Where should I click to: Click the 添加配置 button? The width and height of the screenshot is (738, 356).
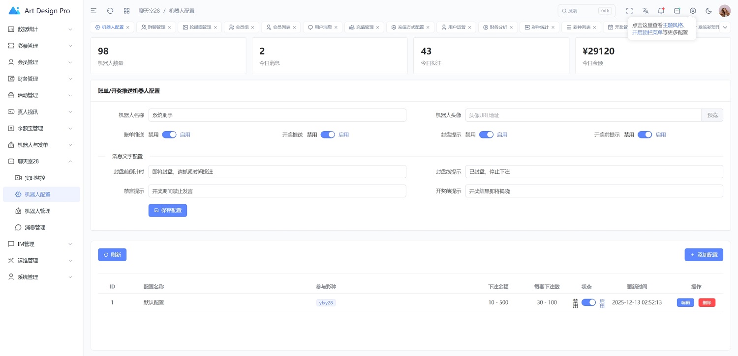click(704, 255)
